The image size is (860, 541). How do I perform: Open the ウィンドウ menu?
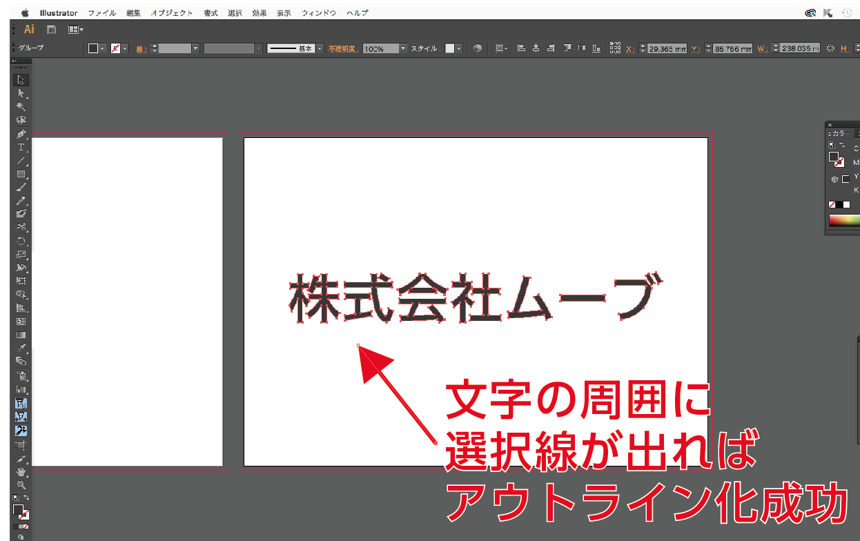pyautogui.click(x=319, y=13)
